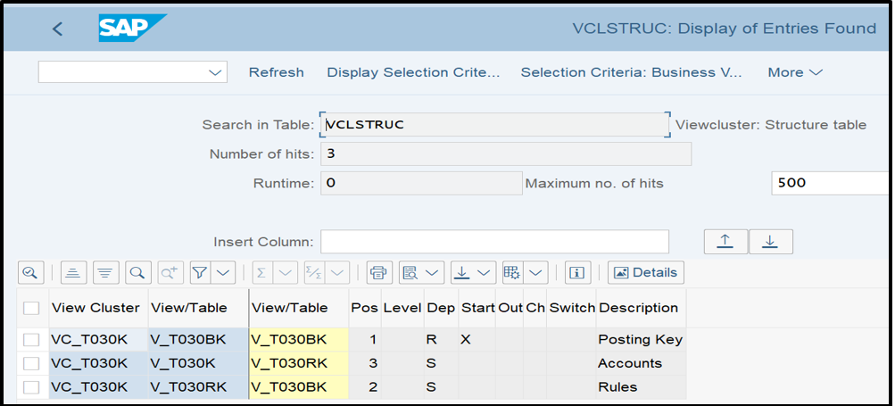Select the V_T030RK cell in yellow column
The image size is (895, 406).
tap(299, 364)
